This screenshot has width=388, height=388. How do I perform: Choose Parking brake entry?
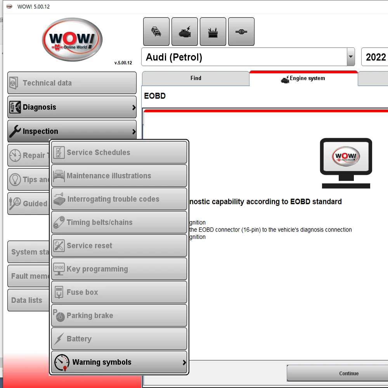pos(119,315)
